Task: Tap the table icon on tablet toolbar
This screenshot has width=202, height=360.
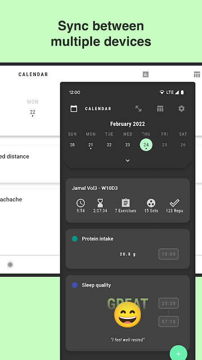Action: pos(197,74)
